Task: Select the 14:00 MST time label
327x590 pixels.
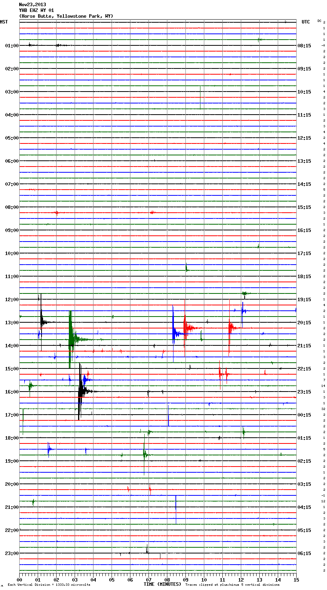Action: click(x=12, y=346)
